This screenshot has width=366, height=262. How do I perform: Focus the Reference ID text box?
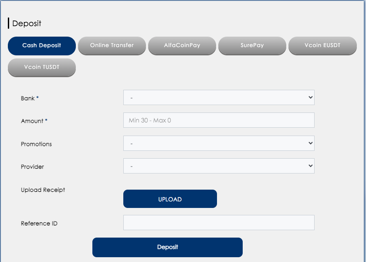pyautogui.click(x=219, y=222)
